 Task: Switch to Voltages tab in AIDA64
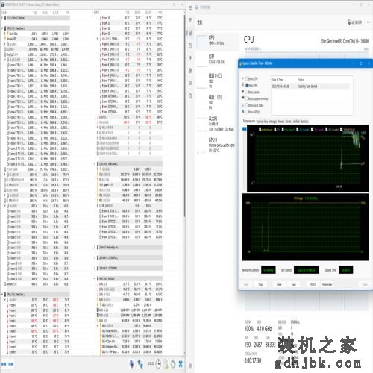coord(272,122)
